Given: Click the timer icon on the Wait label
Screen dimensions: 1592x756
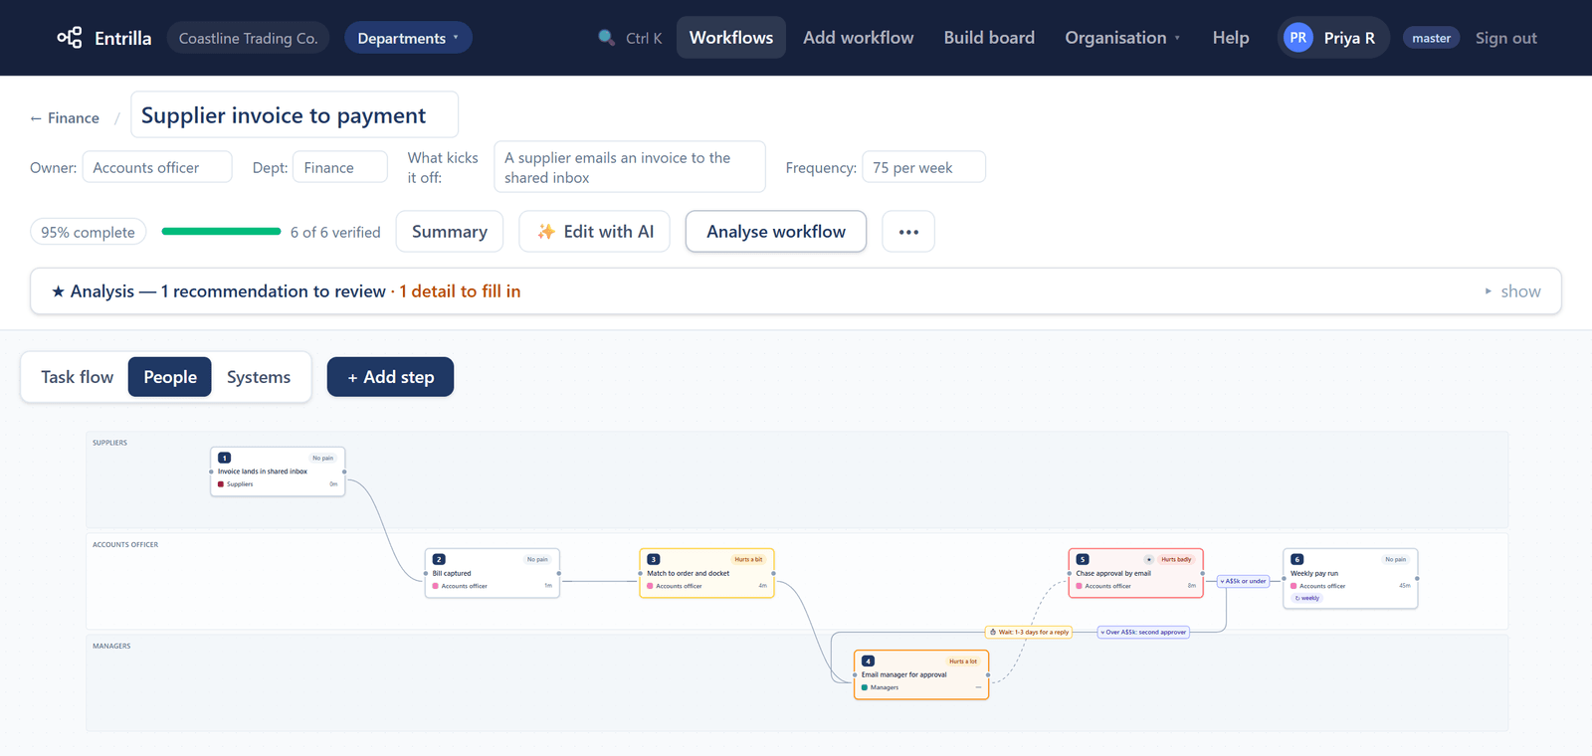Looking at the screenshot, I should 993,632.
